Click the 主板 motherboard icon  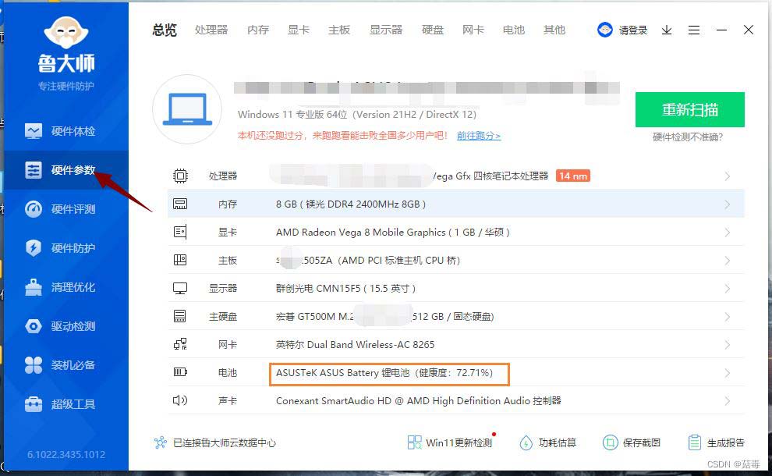(180, 260)
